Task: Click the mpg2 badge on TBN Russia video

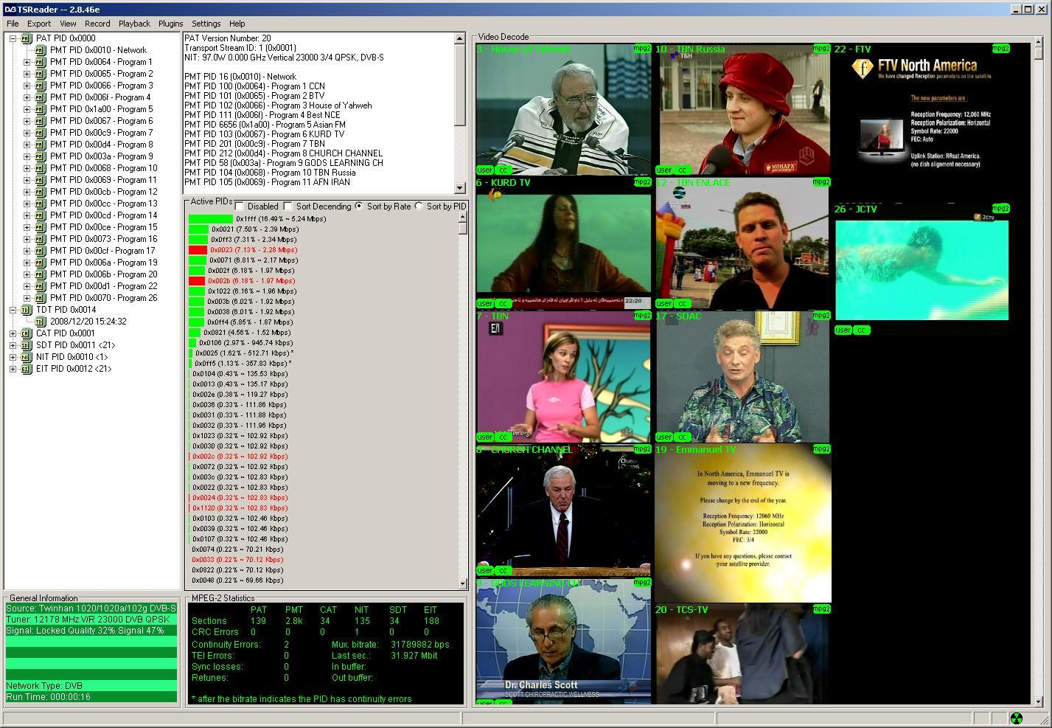Action: point(821,49)
